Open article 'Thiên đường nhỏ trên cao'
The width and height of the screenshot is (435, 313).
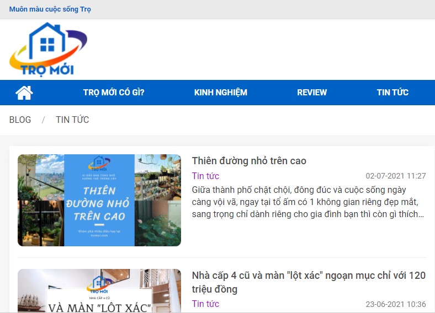point(249,161)
